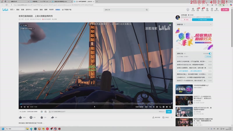Open the 动态 feed icon
Viewport: 233px width, 131px height.
tap(202, 10)
